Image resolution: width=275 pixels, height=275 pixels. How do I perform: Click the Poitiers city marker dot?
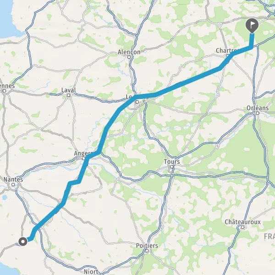tap(147, 251)
